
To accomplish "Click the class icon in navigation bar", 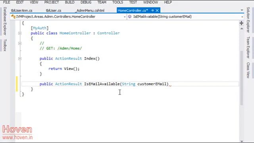I will point(13,17).
